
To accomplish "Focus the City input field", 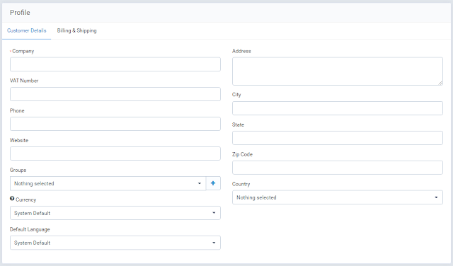I will click(338, 108).
